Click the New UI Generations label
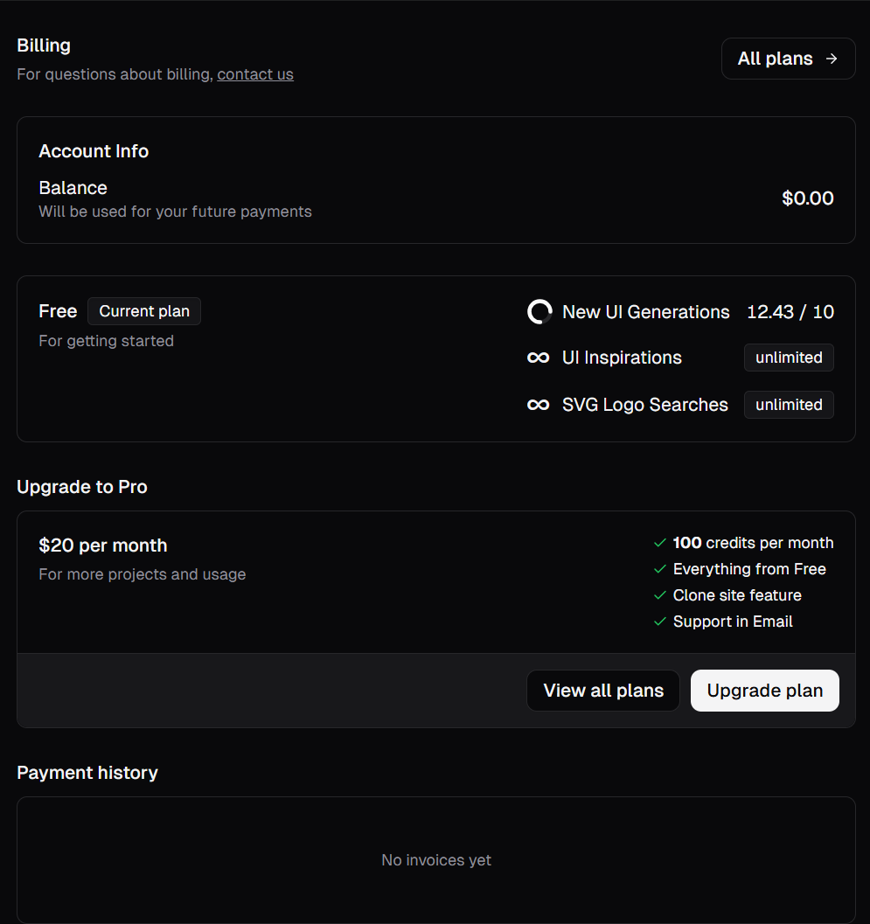Image resolution: width=870 pixels, height=924 pixels. click(646, 312)
